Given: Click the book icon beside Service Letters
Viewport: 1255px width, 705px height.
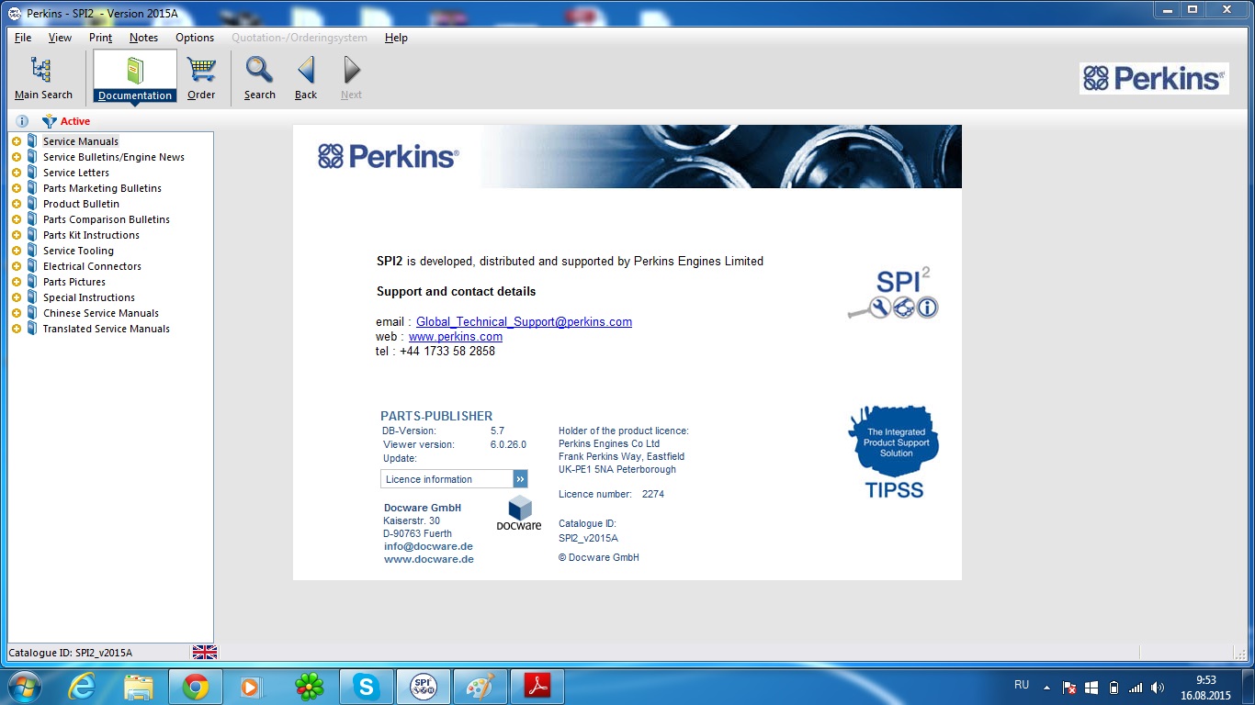Looking at the screenshot, I should point(32,173).
